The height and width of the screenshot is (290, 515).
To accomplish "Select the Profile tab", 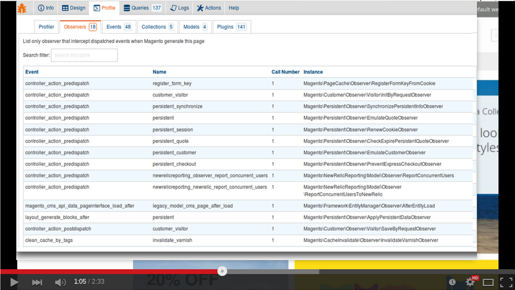I will tap(104, 8).
